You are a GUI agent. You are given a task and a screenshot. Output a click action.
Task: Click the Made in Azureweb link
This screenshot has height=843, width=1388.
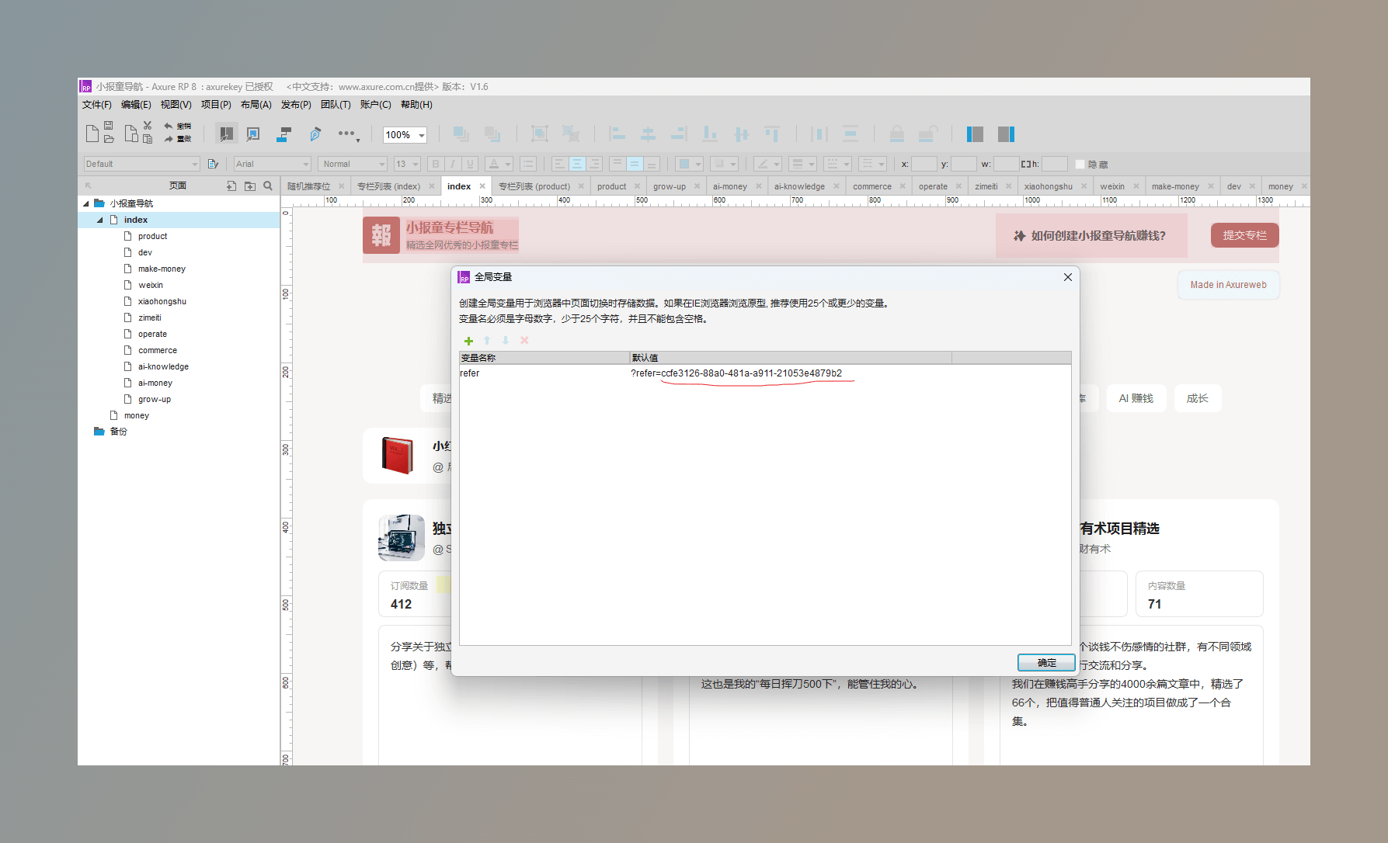(1228, 285)
